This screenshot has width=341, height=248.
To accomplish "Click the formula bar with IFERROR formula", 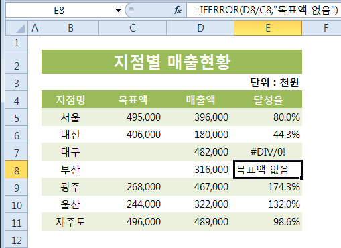I will [263, 10].
